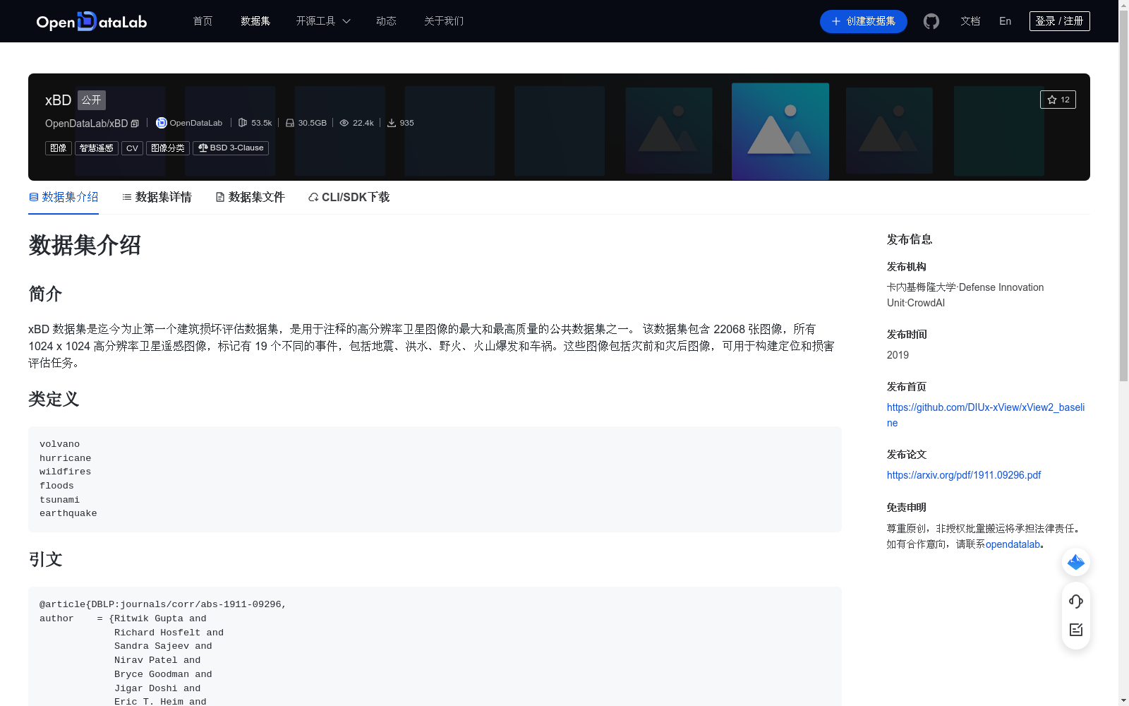
Task: Click the plus icon in Create Dataset
Action: [836, 21]
